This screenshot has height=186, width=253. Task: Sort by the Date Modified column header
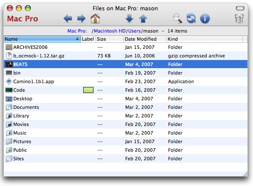(145, 39)
